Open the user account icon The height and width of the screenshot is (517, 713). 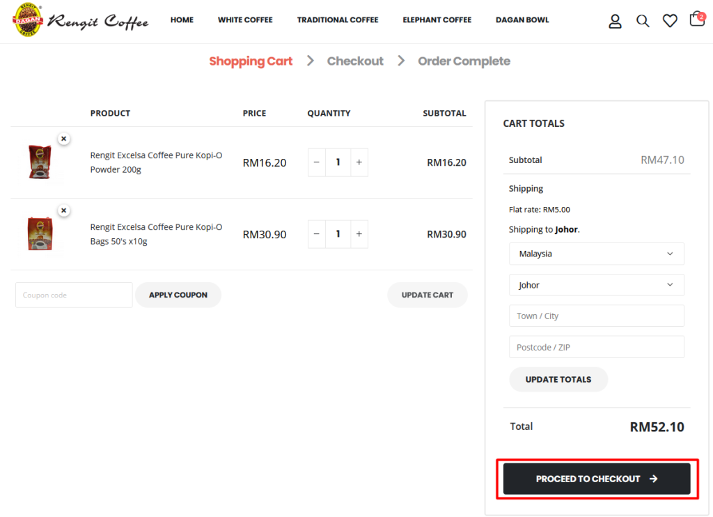pyautogui.click(x=615, y=21)
